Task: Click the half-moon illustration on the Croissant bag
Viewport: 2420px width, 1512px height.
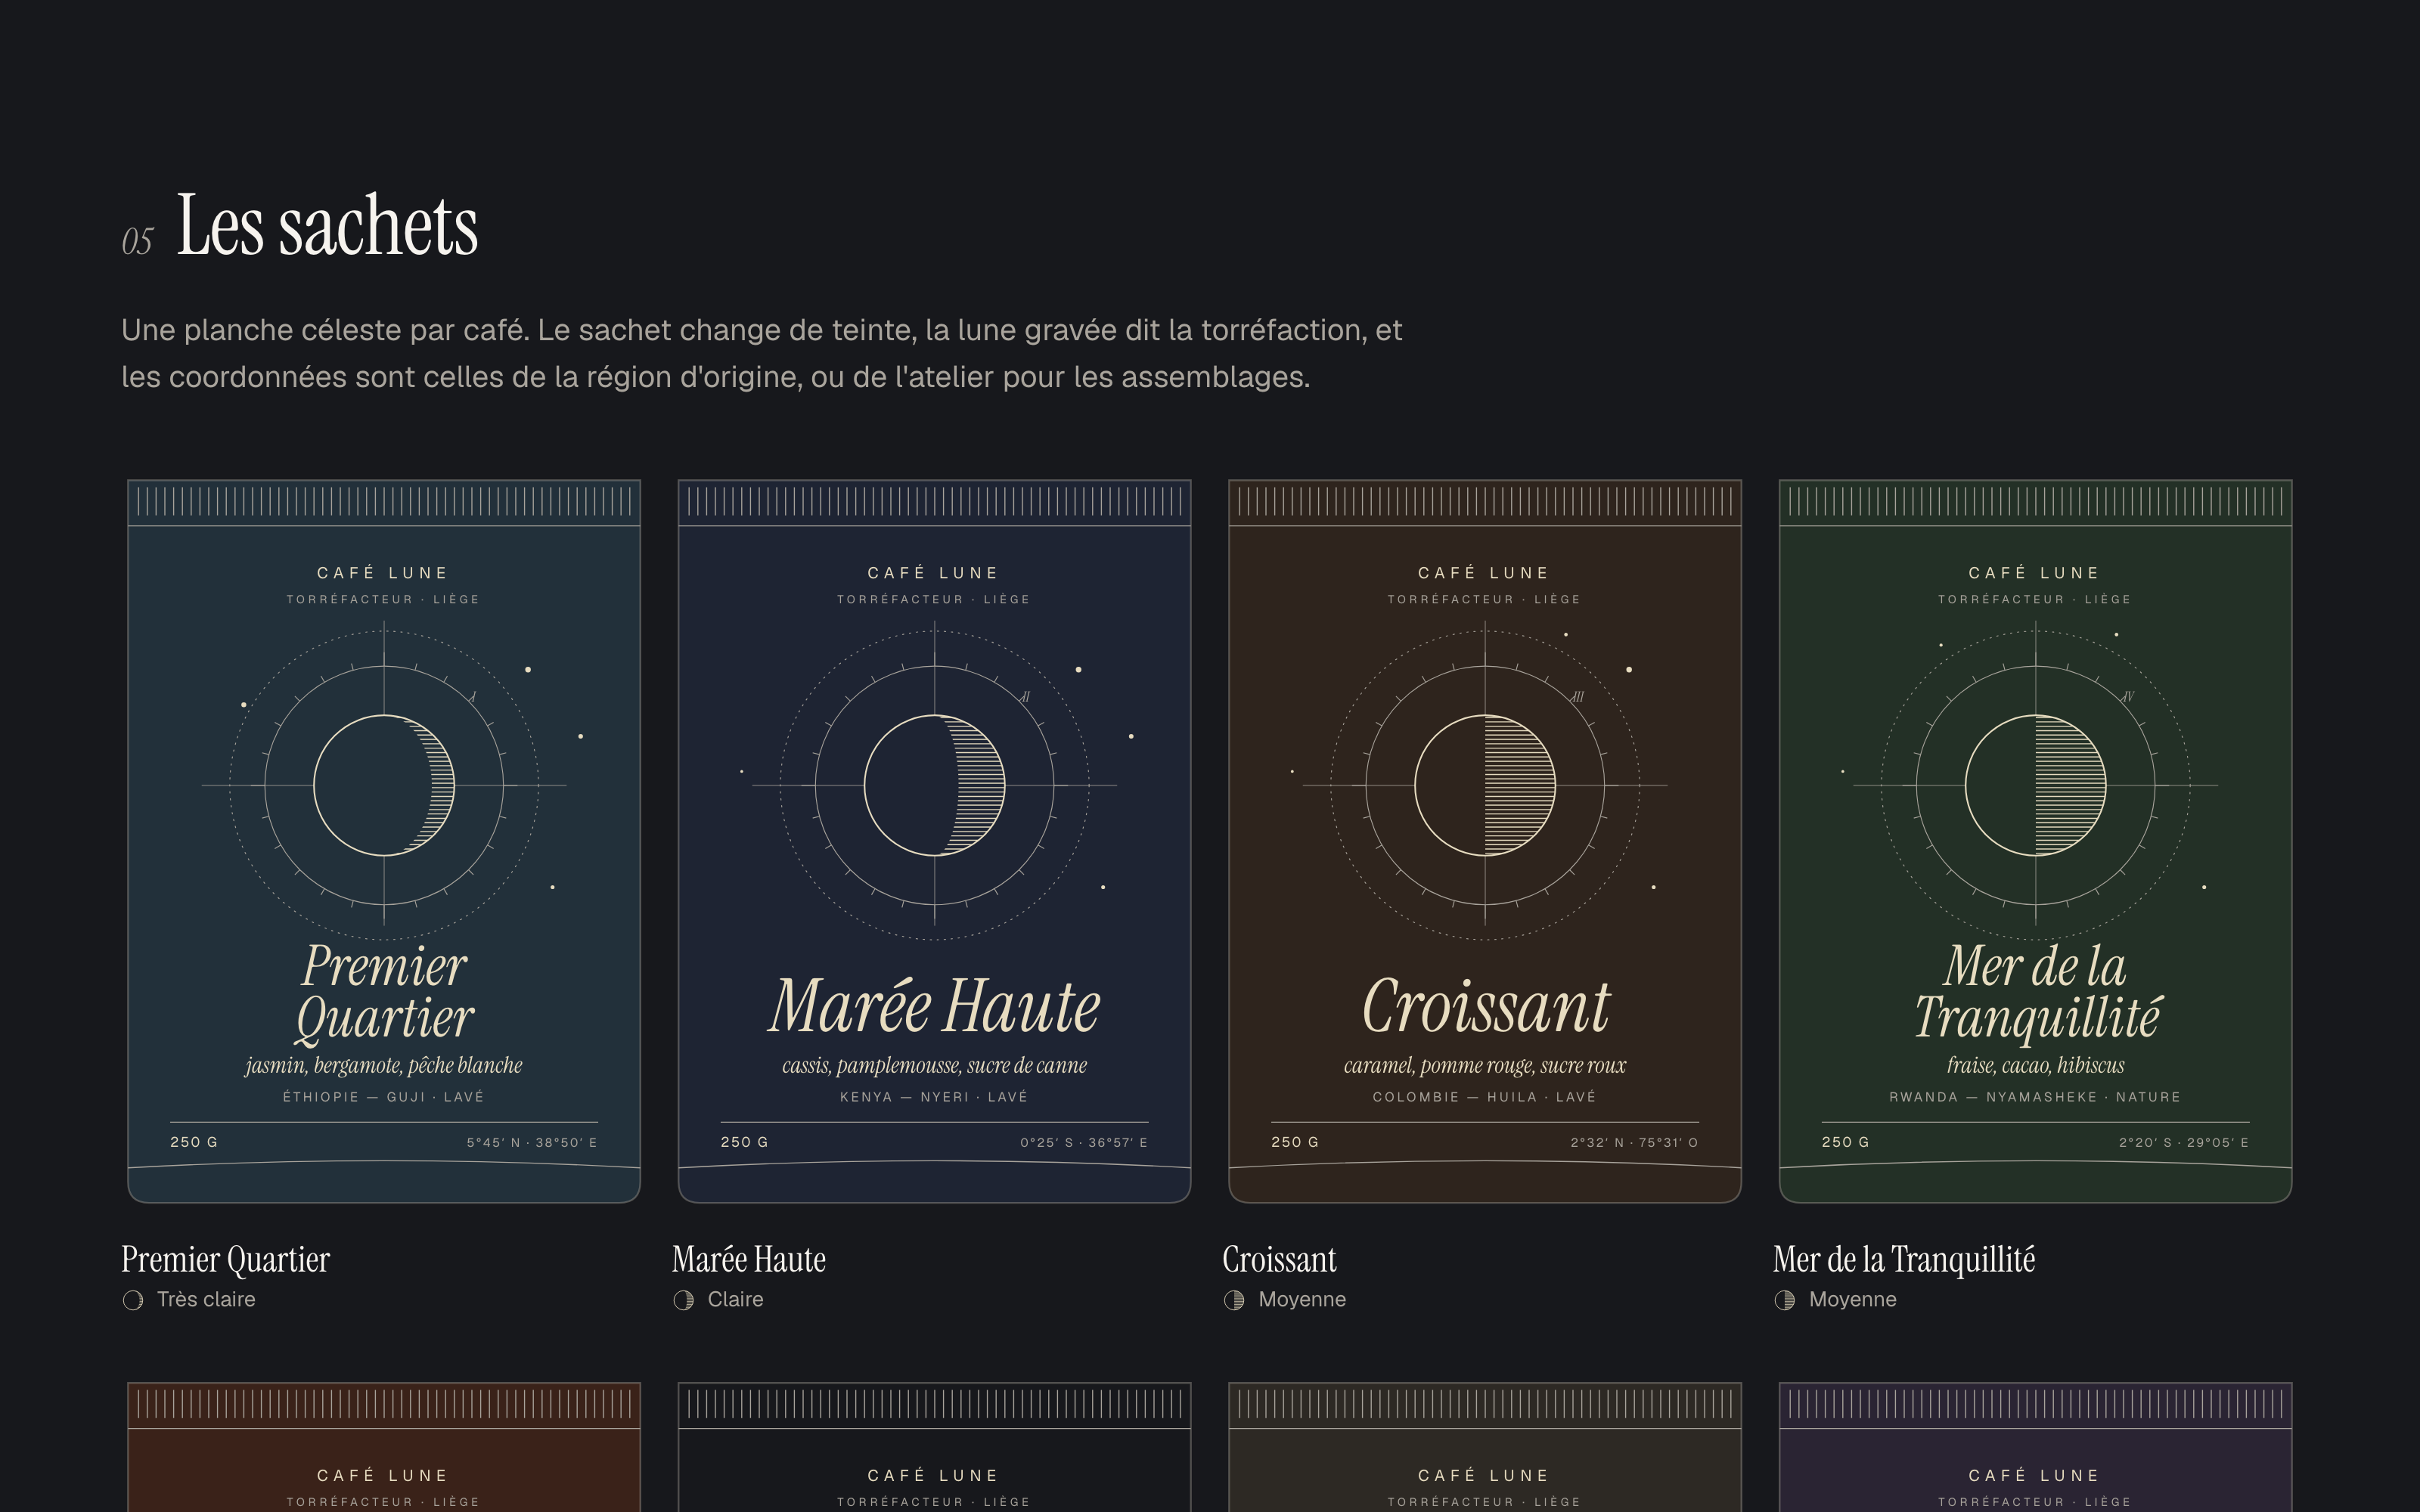Action: click(x=1485, y=785)
